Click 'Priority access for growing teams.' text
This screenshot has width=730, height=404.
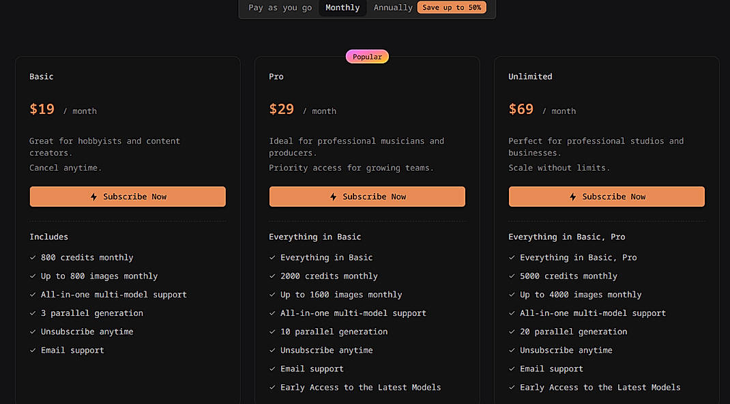tap(351, 168)
